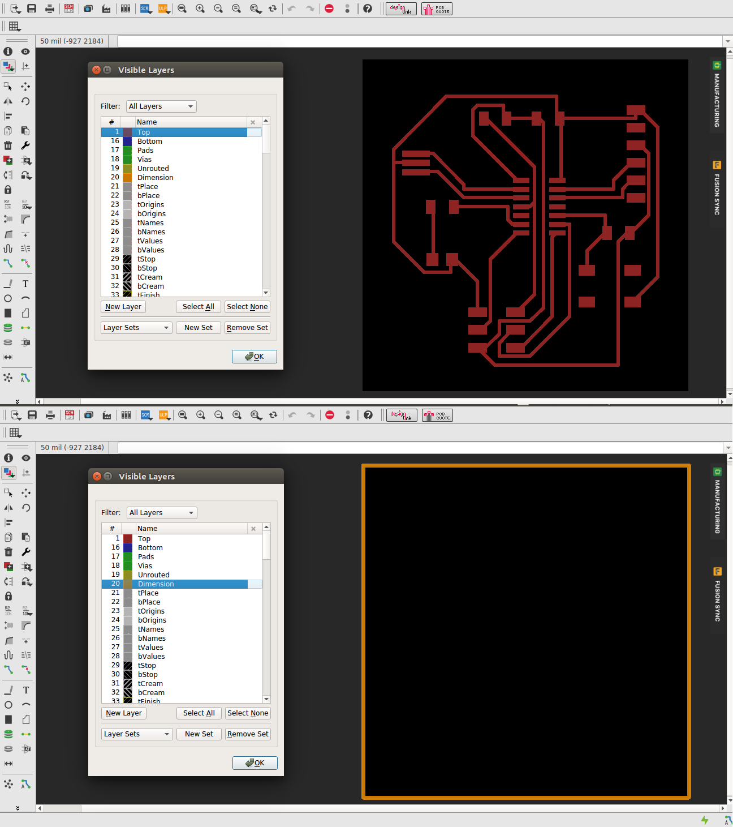
Task: Select the Circle tool in upper left sidebar
Action: pos(8,298)
